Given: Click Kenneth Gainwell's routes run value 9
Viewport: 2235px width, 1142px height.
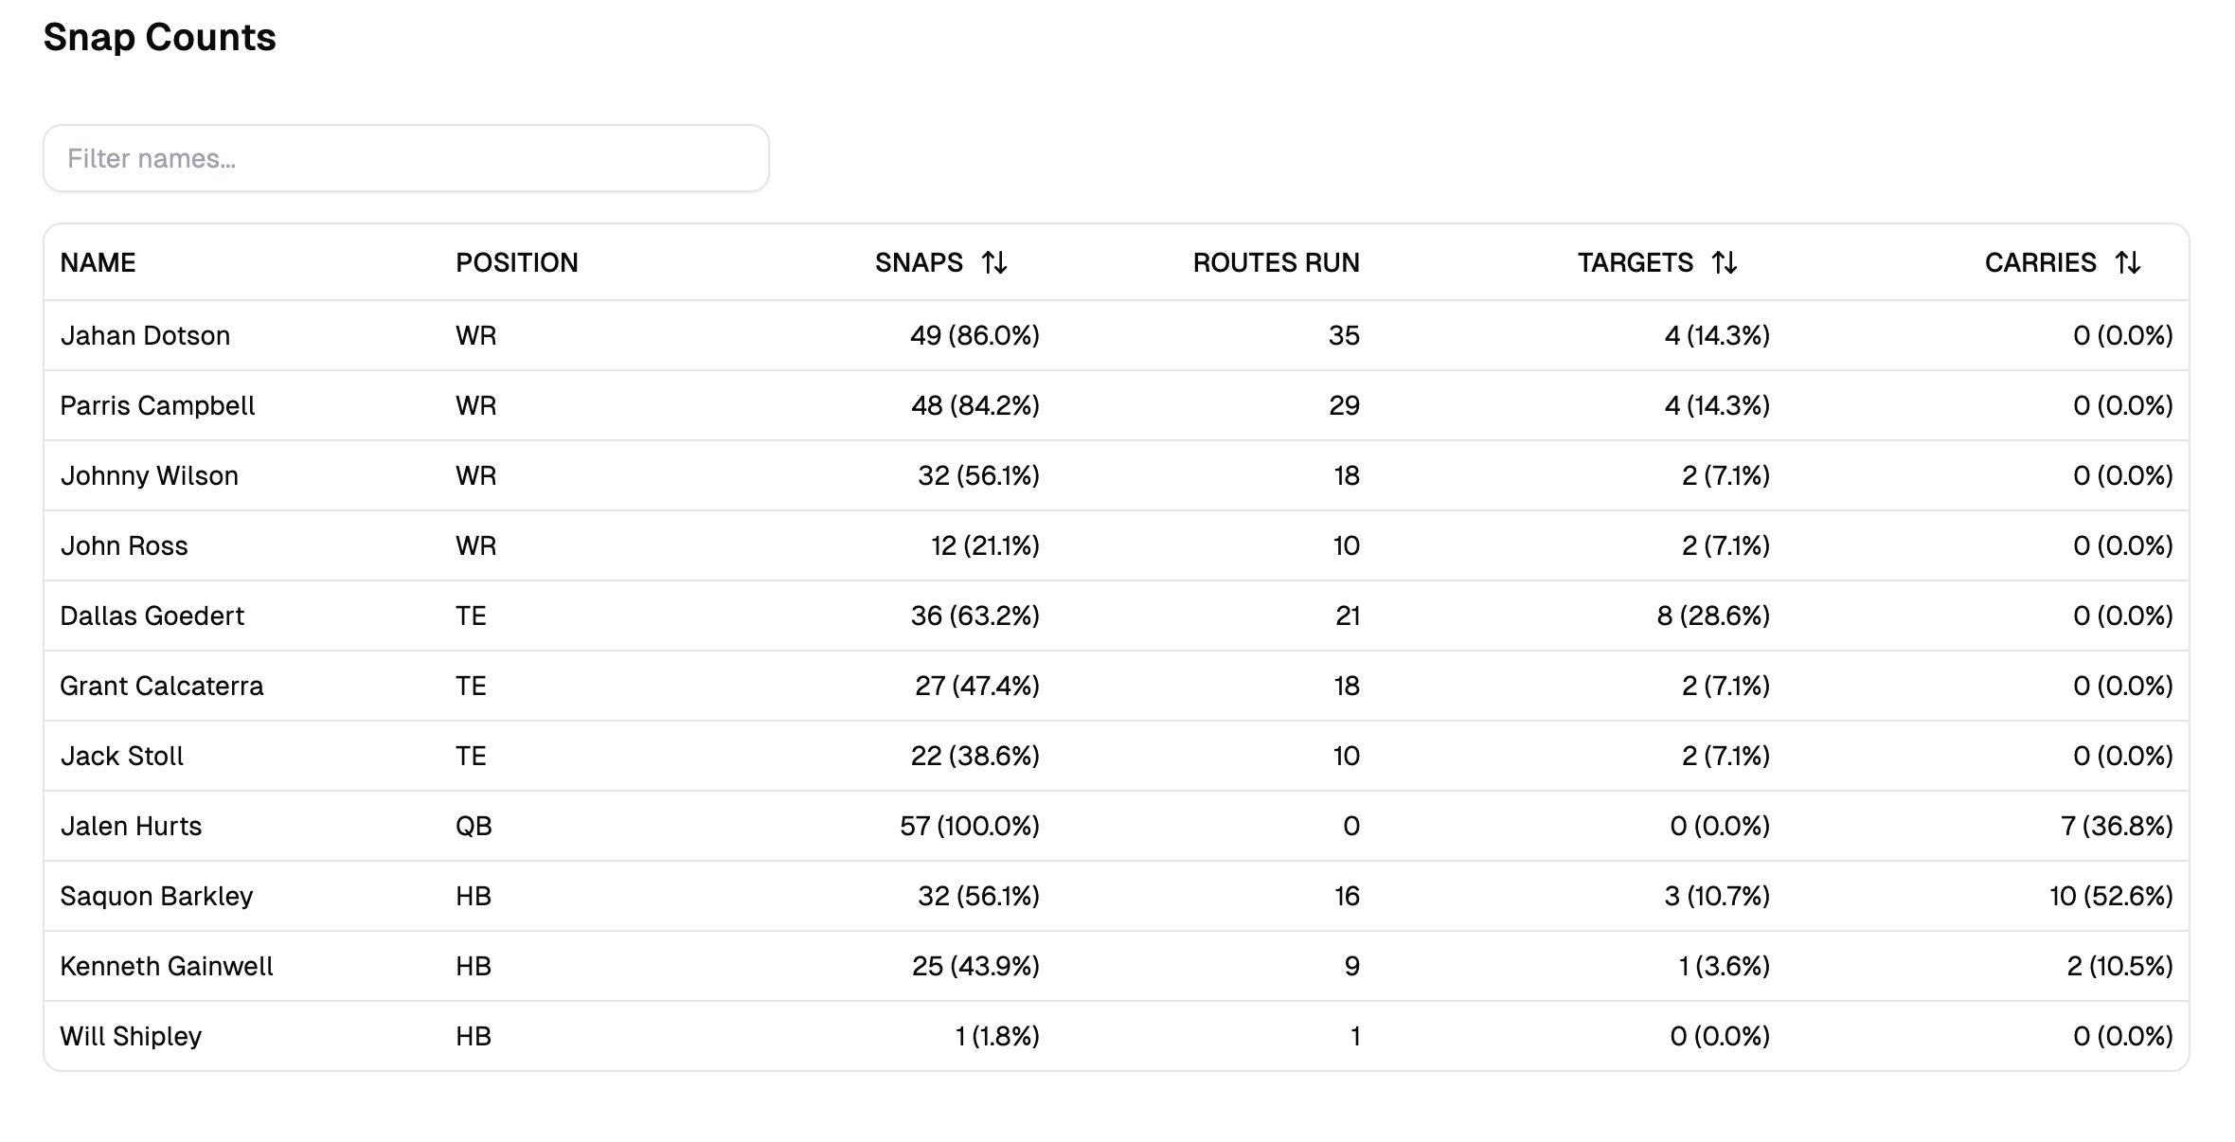Looking at the screenshot, I should pyautogui.click(x=1351, y=966).
